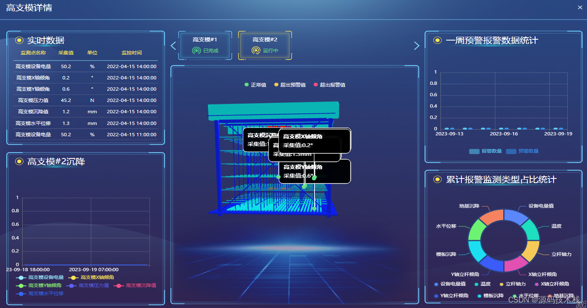Click the circle icon beside 一周预警报警数据统计

[438, 40]
